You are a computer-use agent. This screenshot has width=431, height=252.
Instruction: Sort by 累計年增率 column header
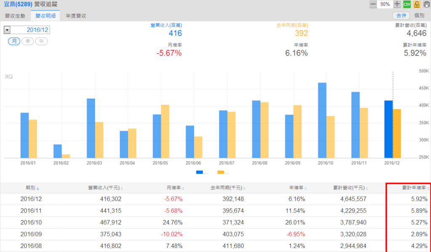pos(415,188)
